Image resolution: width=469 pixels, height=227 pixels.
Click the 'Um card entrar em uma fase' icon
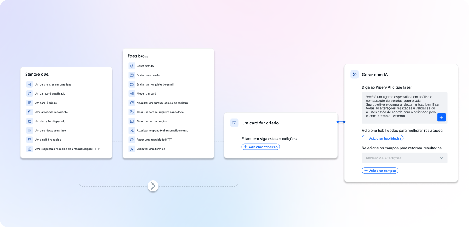click(x=30, y=84)
